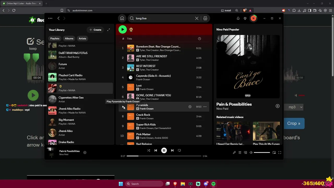Connect to a device
334x188 pixels.
coord(246,152)
